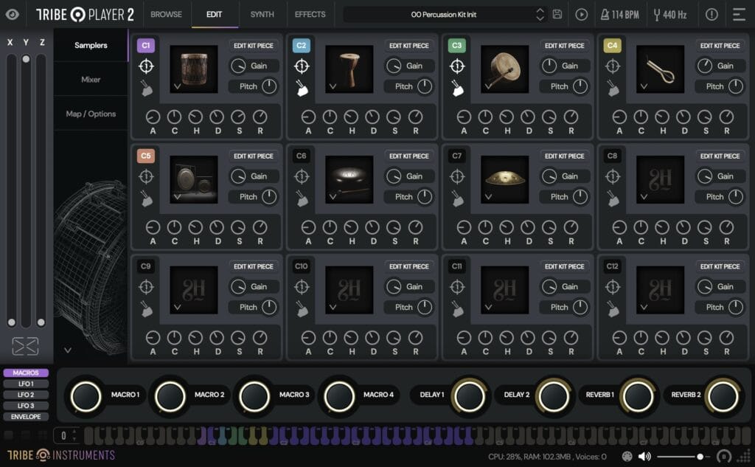755x467 pixels.
Task: Activate the ENVELOPE modulator in the sidebar
Action: tap(25, 416)
